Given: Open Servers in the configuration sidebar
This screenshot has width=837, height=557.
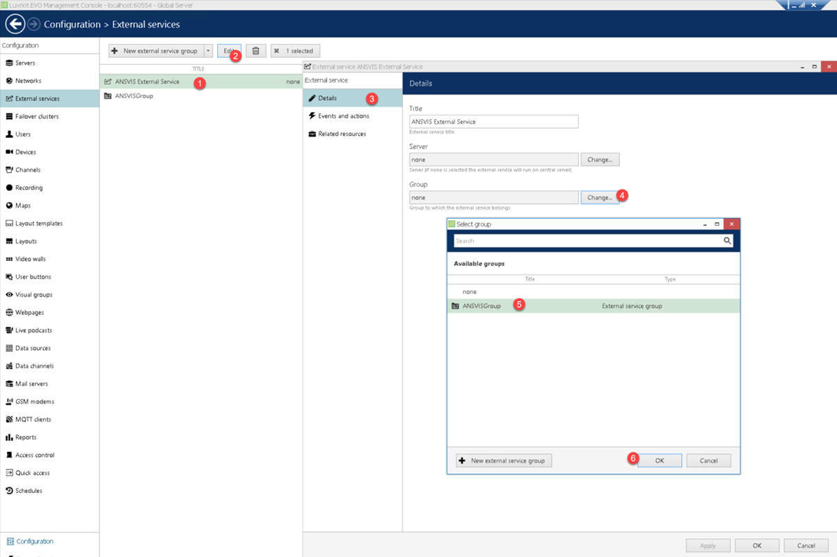Looking at the screenshot, I should tap(25, 63).
